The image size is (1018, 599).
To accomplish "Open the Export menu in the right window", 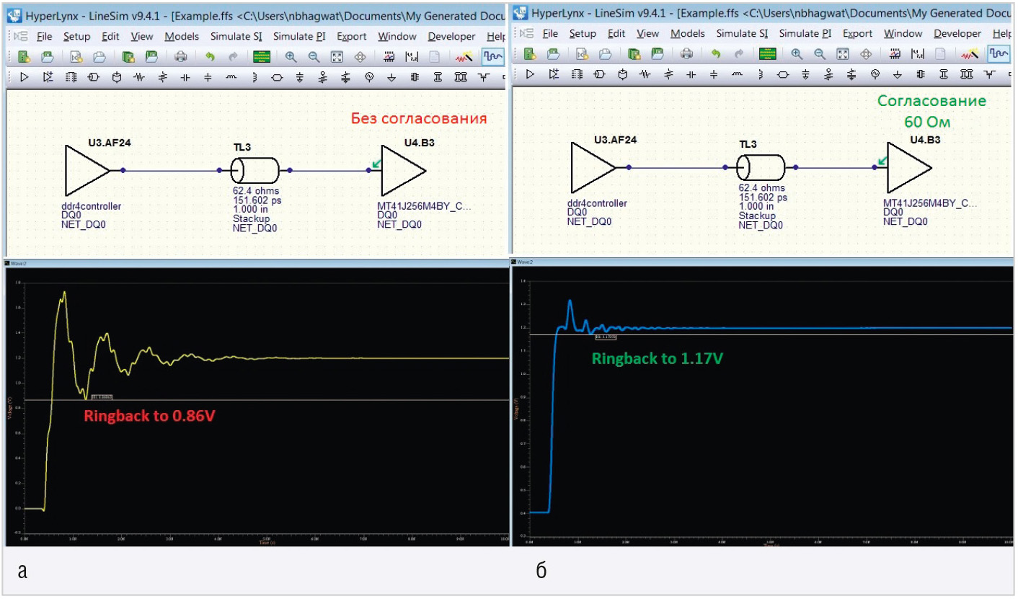I will pos(858,33).
